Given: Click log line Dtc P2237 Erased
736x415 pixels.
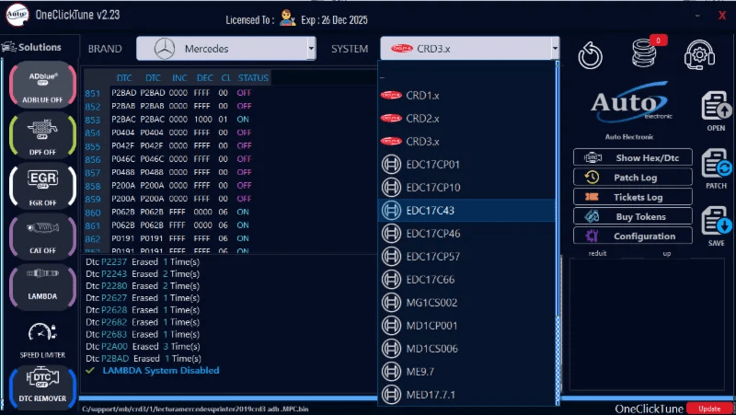Looking at the screenshot, I should tap(143, 261).
